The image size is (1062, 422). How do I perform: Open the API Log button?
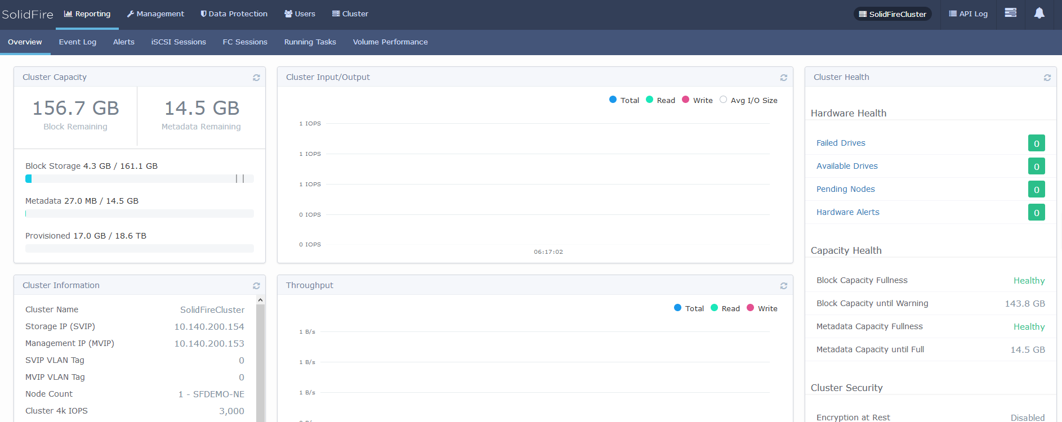point(968,14)
